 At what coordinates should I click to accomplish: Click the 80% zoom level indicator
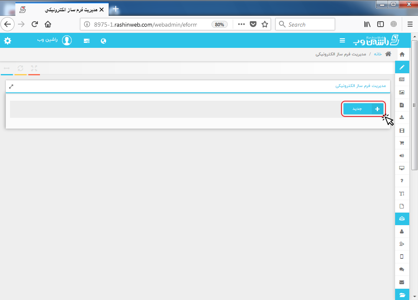219,25
